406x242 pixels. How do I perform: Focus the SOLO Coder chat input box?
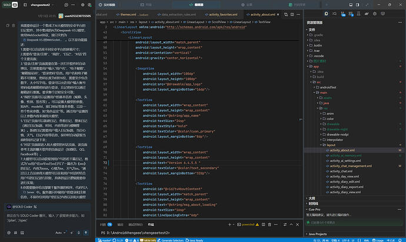[47, 218]
